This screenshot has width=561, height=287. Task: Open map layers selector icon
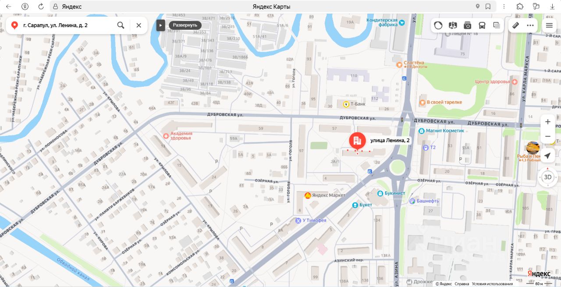[497, 25]
